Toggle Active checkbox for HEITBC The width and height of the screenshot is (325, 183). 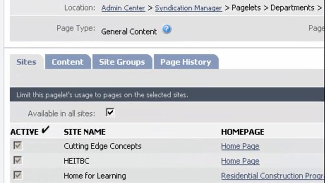(18, 161)
